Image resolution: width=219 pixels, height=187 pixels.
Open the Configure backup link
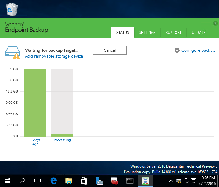198,50
